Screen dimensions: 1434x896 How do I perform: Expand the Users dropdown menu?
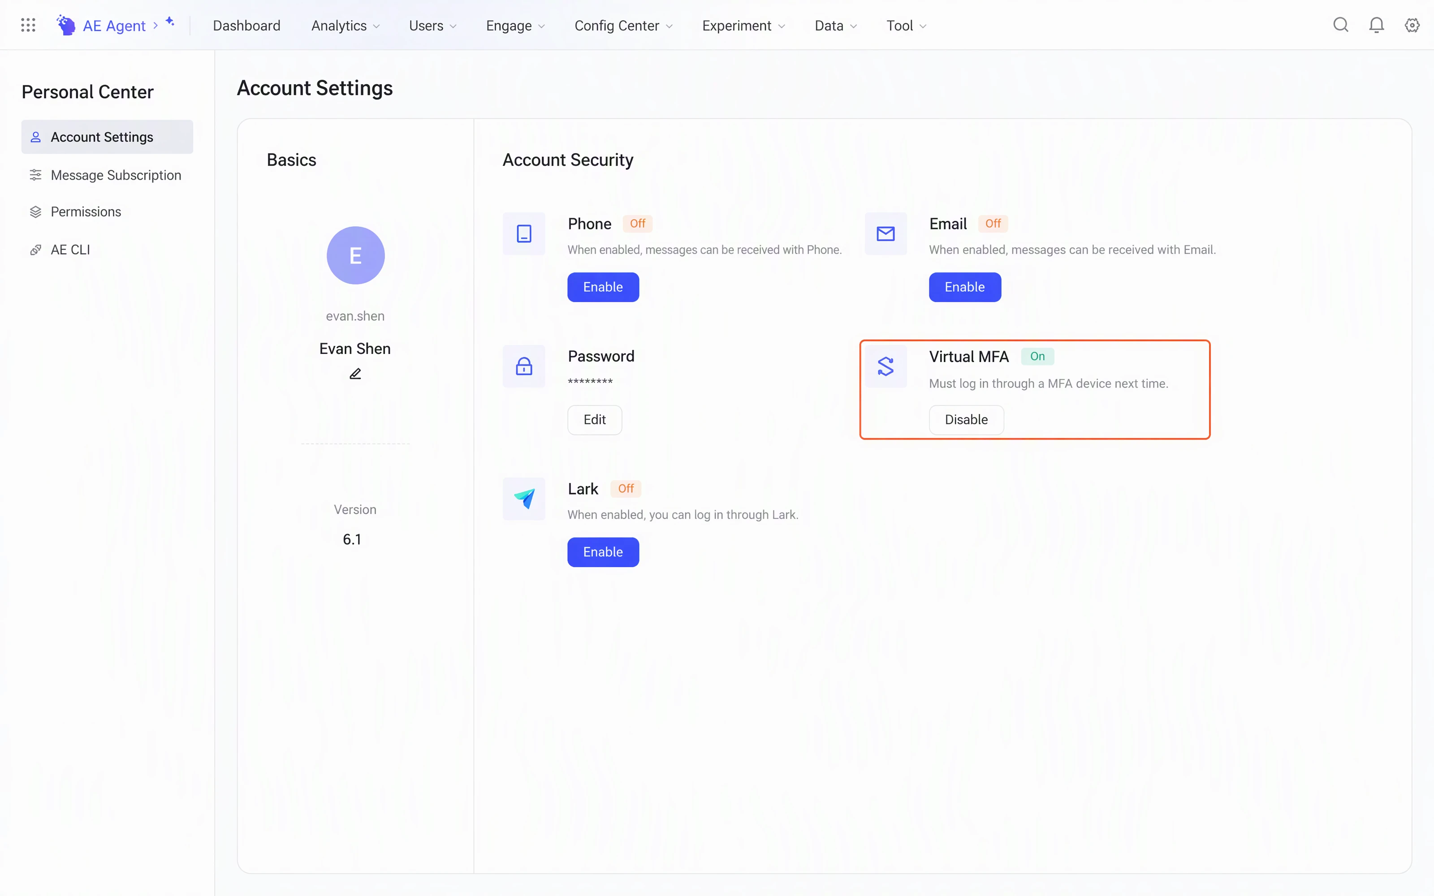coord(432,26)
